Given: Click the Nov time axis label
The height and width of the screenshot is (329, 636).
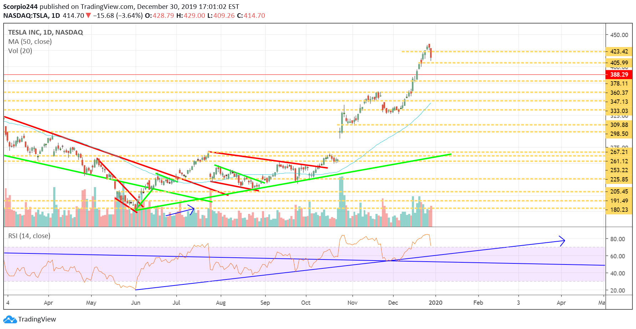Looking at the screenshot, I should point(353,303).
